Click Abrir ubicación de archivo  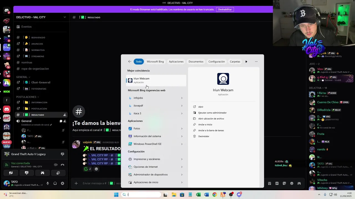coord(211,119)
